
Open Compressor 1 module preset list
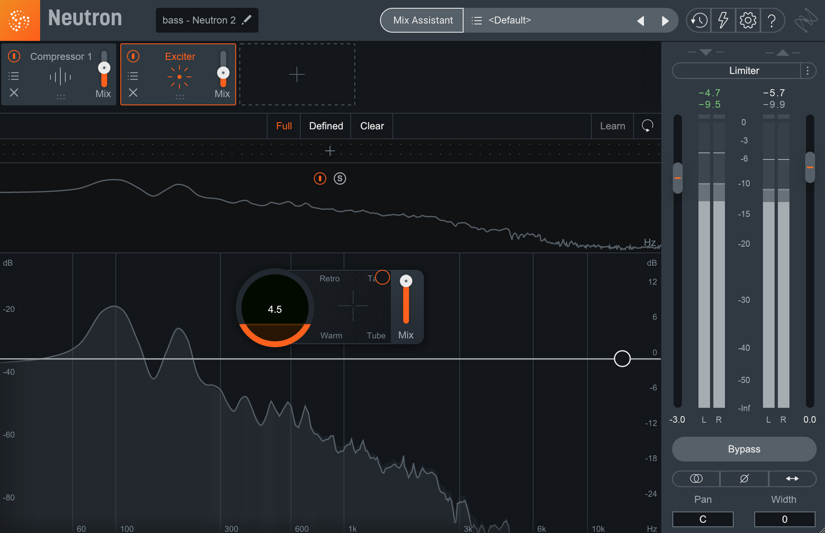click(x=14, y=76)
